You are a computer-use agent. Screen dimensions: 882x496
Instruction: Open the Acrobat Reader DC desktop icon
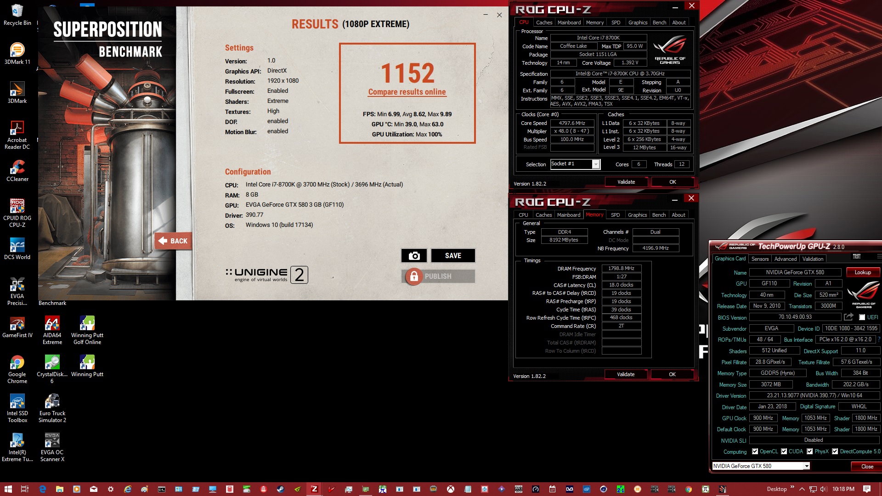click(17, 135)
